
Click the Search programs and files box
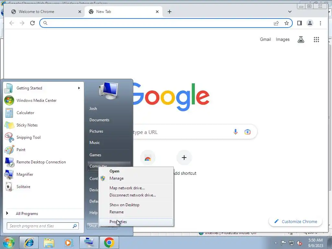pyautogui.click(x=43, y=226)
